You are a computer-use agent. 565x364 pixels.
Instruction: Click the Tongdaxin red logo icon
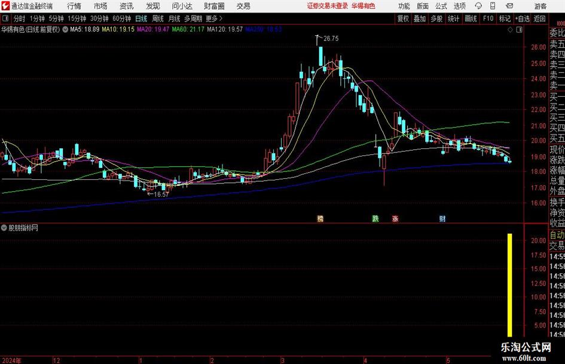[x=5, y=6]
